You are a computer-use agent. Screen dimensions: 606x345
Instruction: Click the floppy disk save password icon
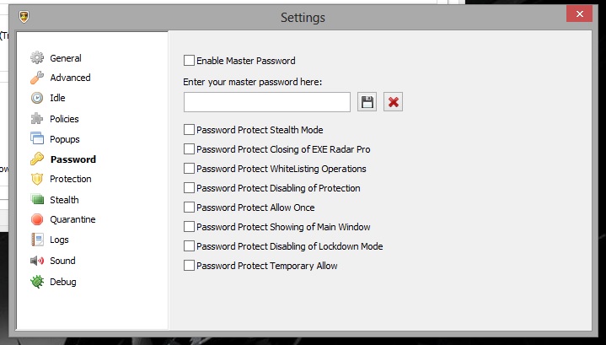367,102
